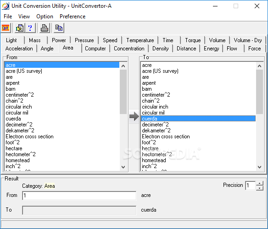
Task: Switch to the Density tab
Action: (x=161, y=49)
